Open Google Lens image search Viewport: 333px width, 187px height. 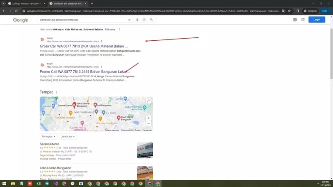tap(144, 20)
